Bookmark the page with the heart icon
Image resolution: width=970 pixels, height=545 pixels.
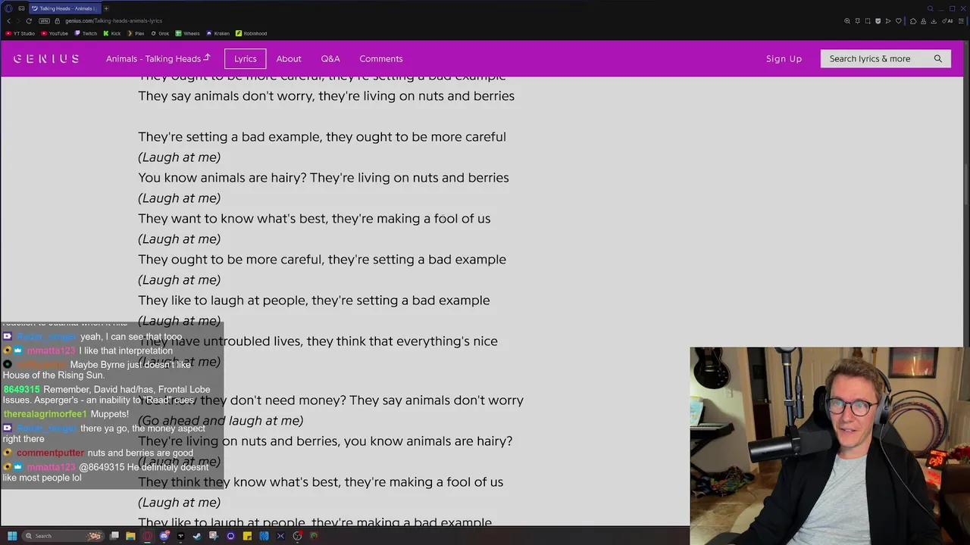pyautogui.click(x=899, y=21)
